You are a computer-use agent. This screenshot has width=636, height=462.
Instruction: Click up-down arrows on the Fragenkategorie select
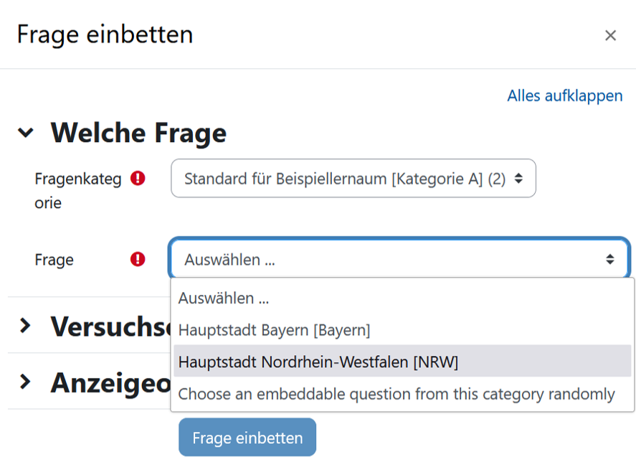pos(518,179)
